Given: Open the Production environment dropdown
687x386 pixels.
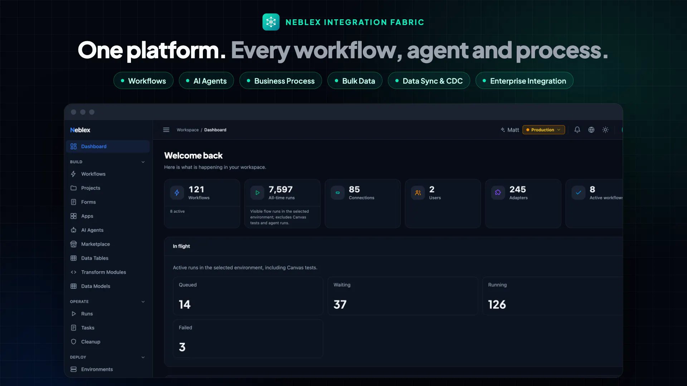Looking at the screenshot, I should pyautogui.click(x=544, y=130).
